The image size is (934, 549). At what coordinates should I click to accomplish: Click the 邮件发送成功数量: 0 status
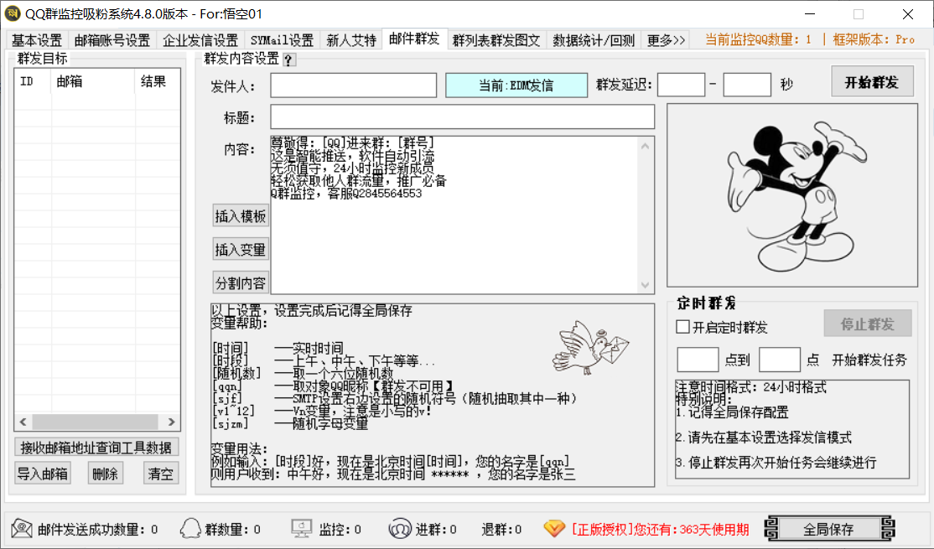click(98, 529)
